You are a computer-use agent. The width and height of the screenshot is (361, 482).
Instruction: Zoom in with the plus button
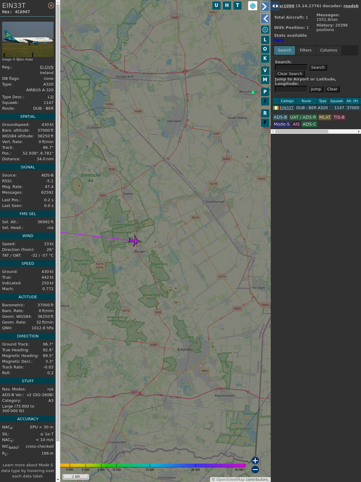pos(255,461)
